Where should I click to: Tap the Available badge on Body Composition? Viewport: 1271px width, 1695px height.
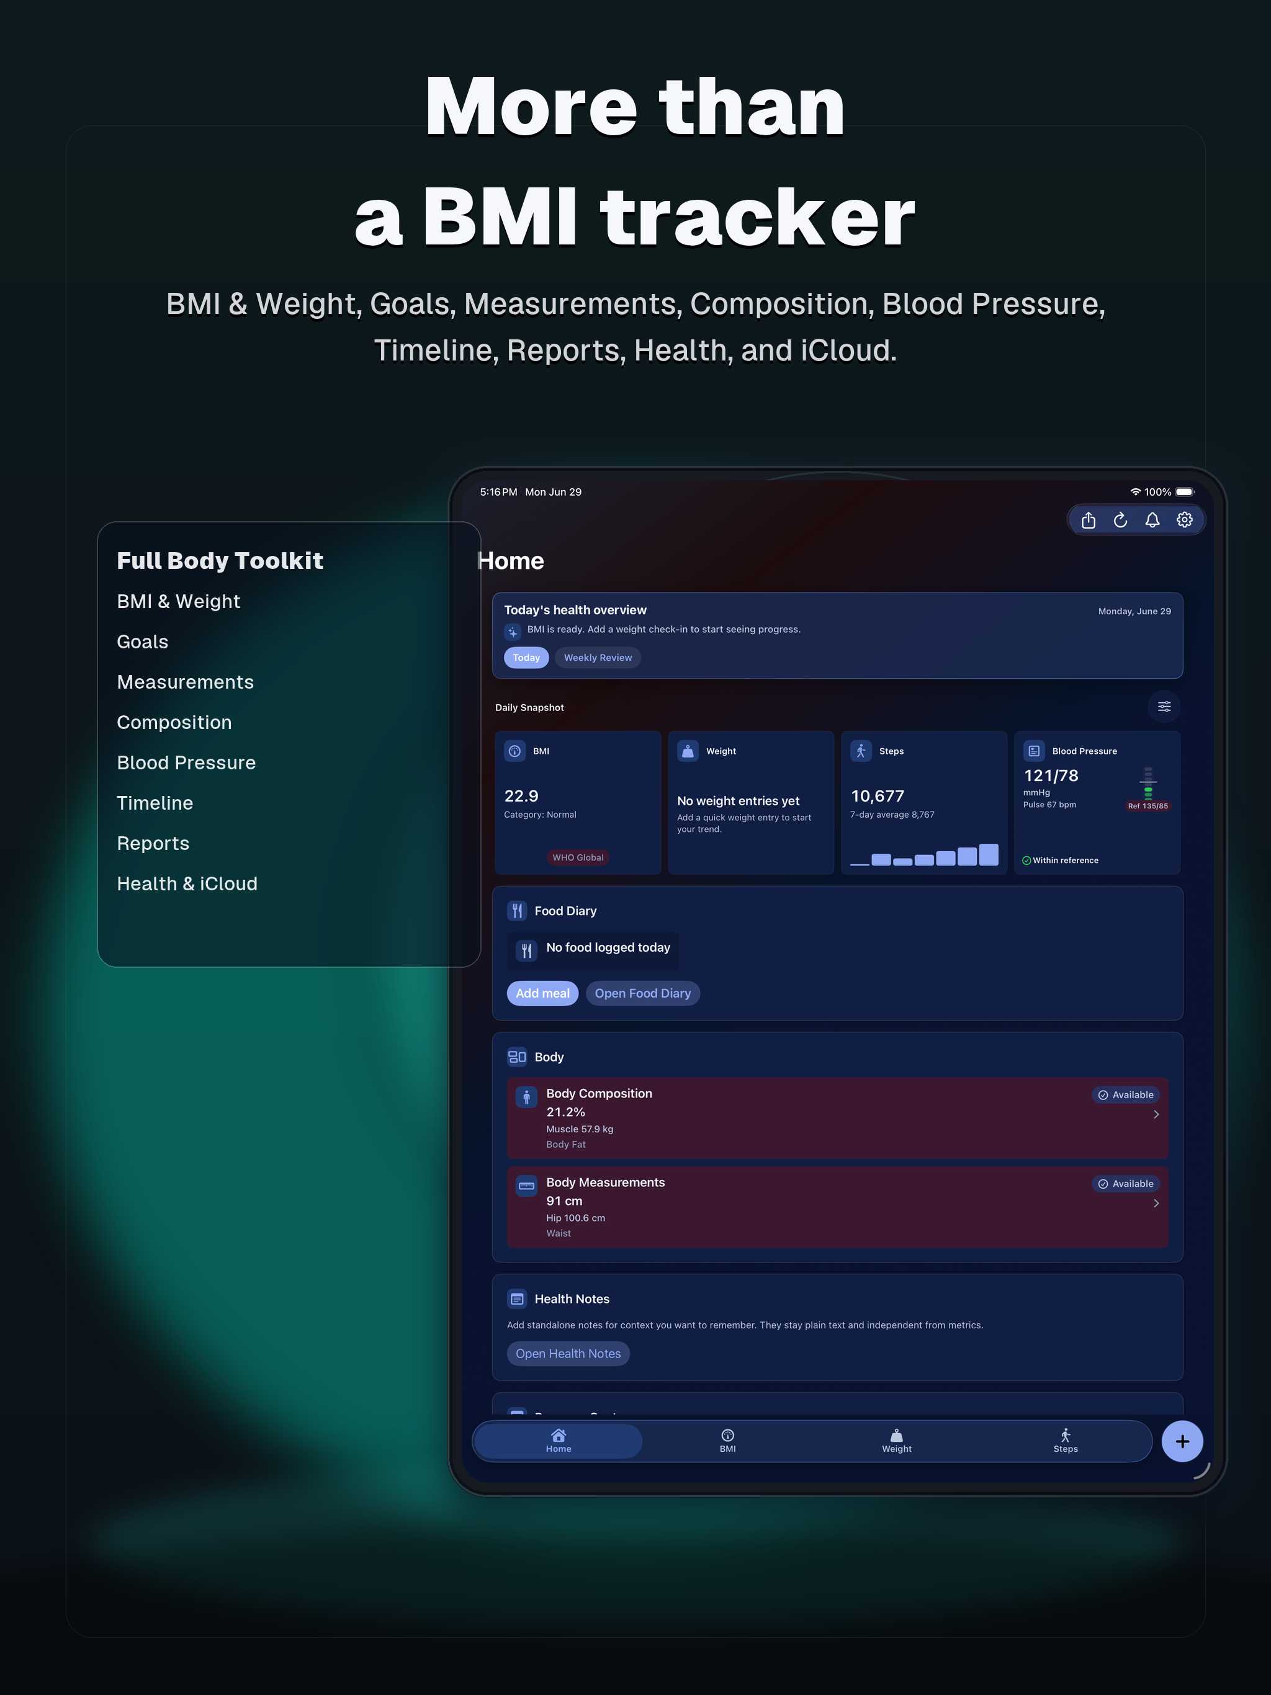tap(1125, 1095)
